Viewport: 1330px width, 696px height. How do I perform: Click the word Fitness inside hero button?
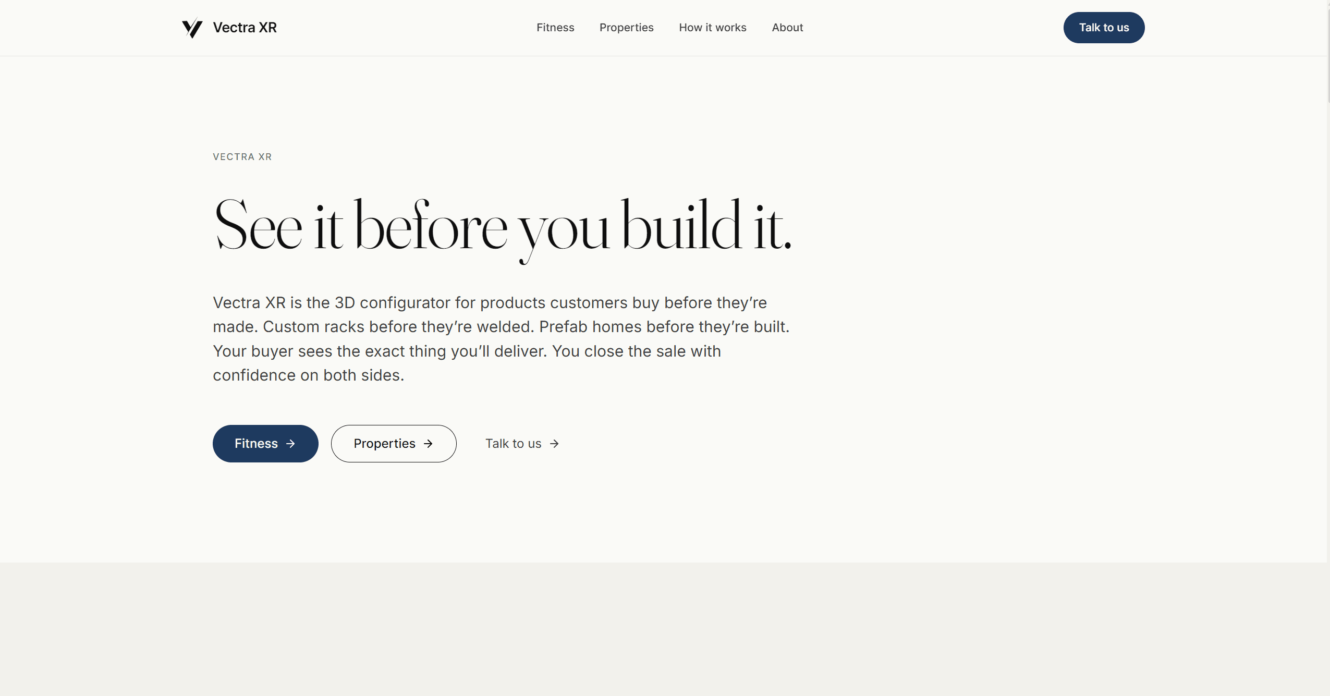pos(256,444)
